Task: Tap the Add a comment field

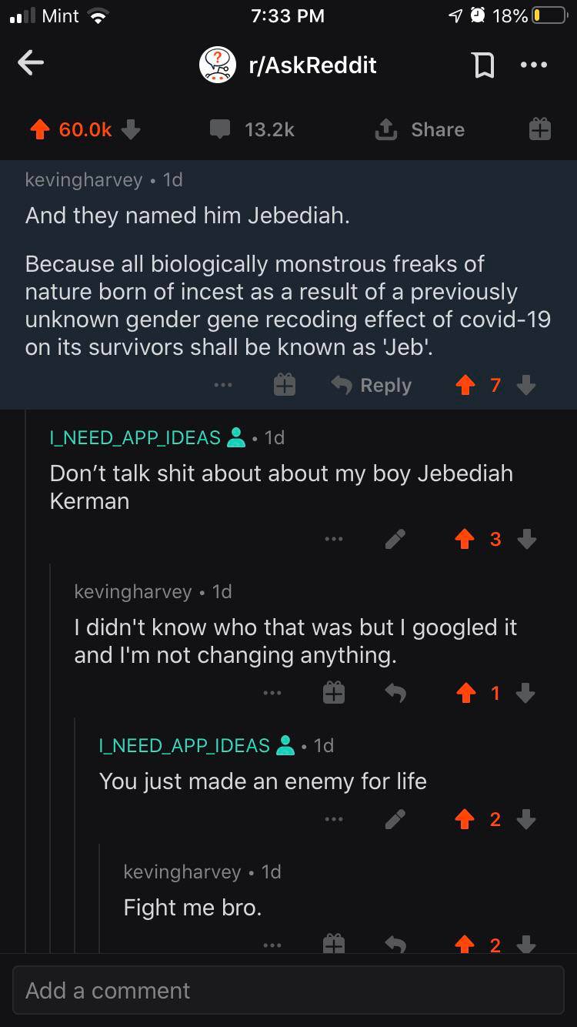Action: click(288, 990)
